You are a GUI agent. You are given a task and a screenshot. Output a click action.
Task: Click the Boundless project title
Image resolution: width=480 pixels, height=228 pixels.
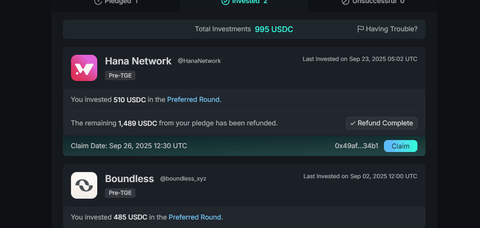[129, 179]
